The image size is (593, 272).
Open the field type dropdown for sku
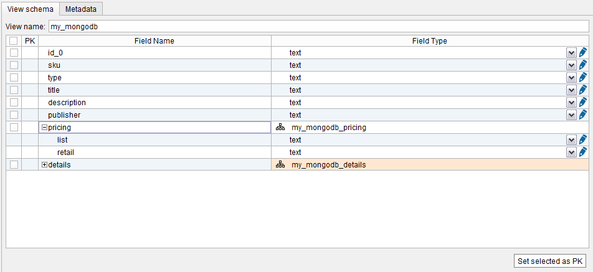pyautogui.click(x=571, y=65)
